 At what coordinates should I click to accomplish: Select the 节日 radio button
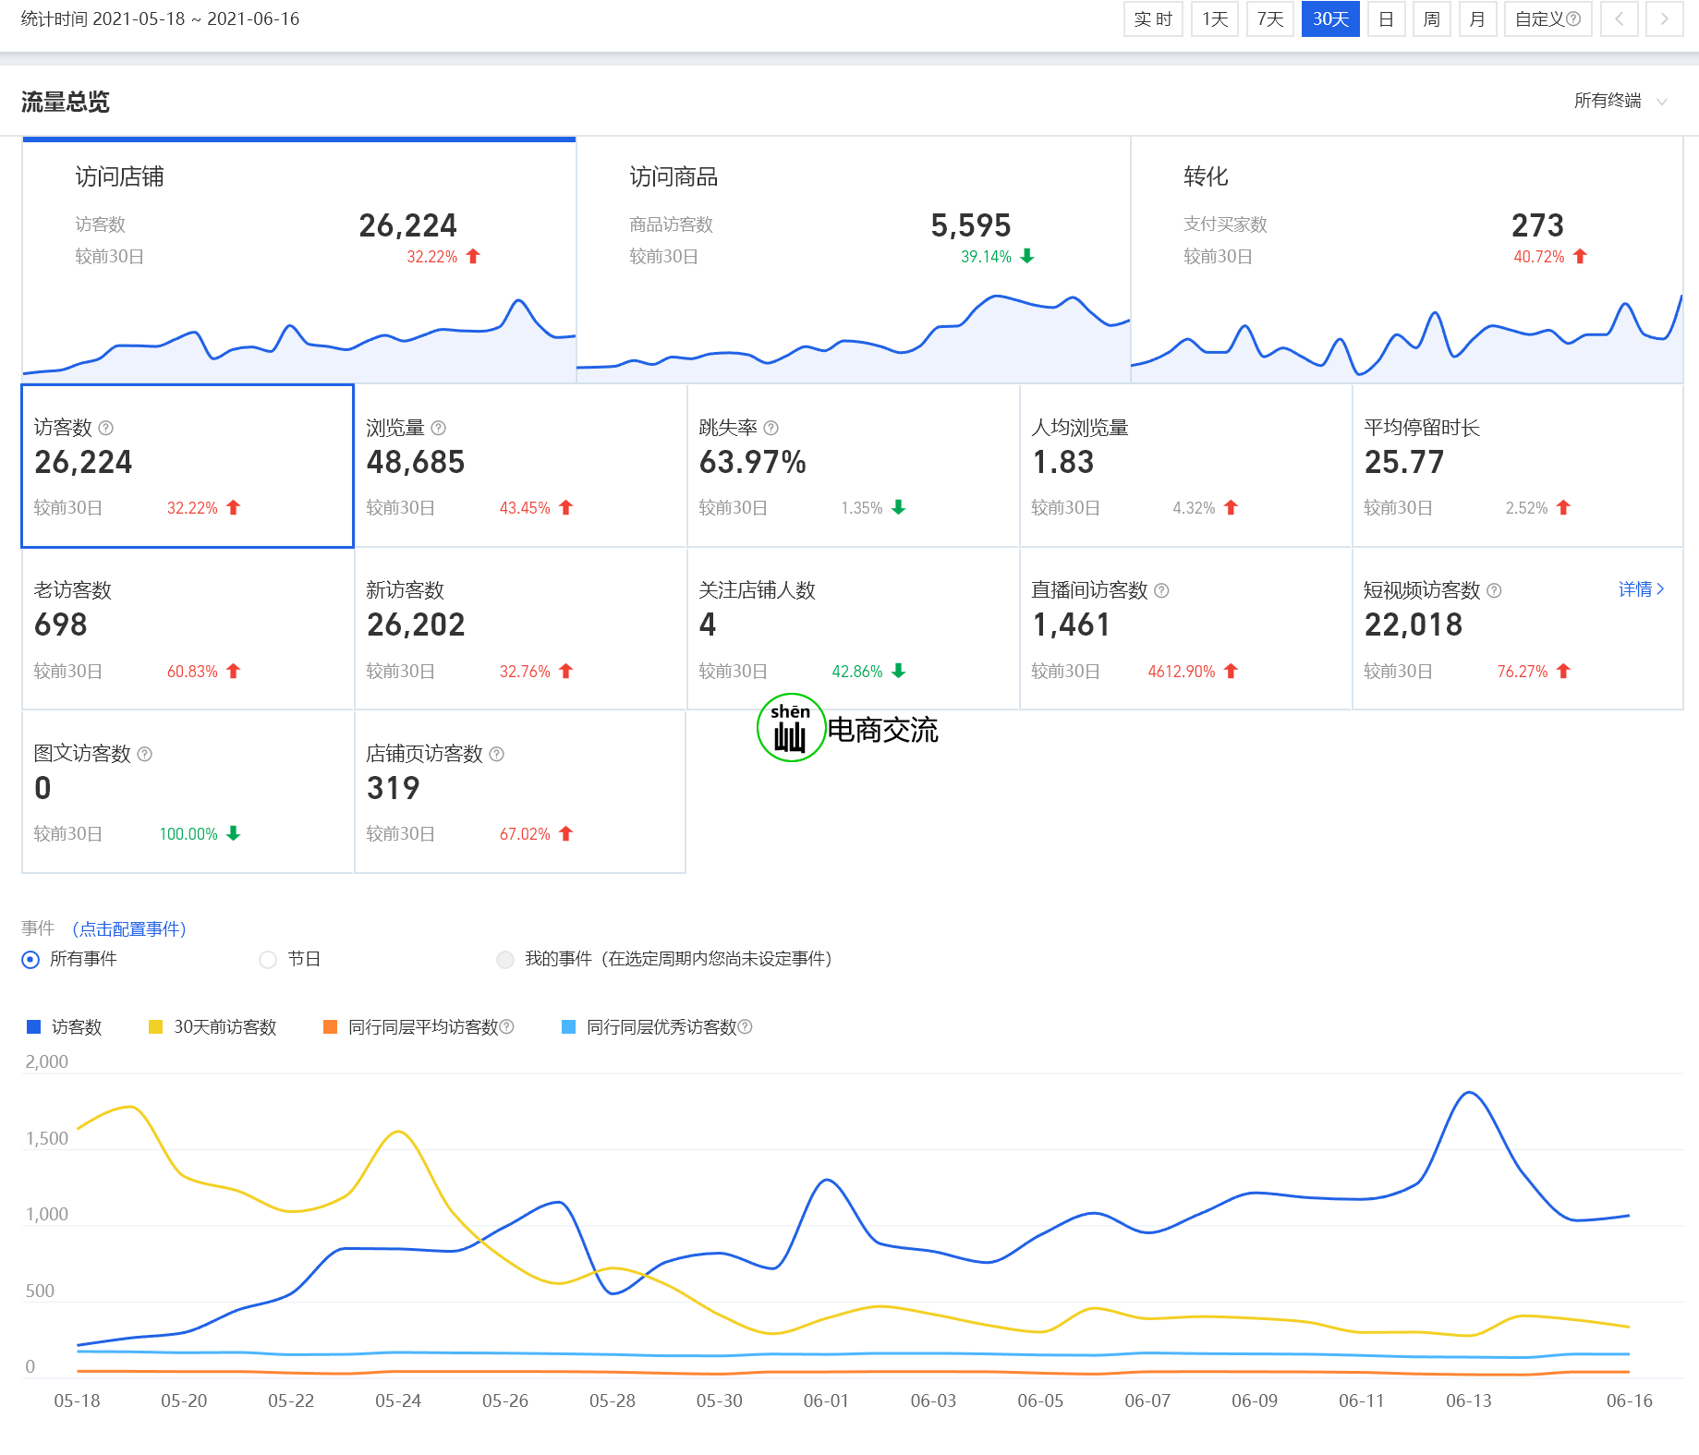tap(268, 960)
